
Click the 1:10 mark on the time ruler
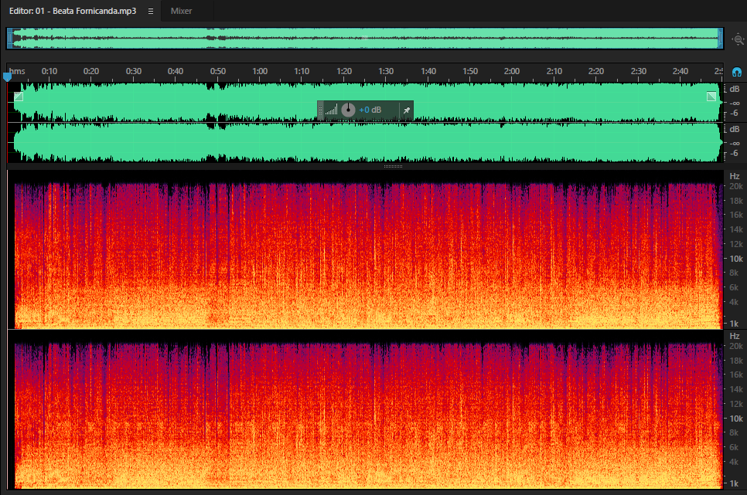[302, 71]
